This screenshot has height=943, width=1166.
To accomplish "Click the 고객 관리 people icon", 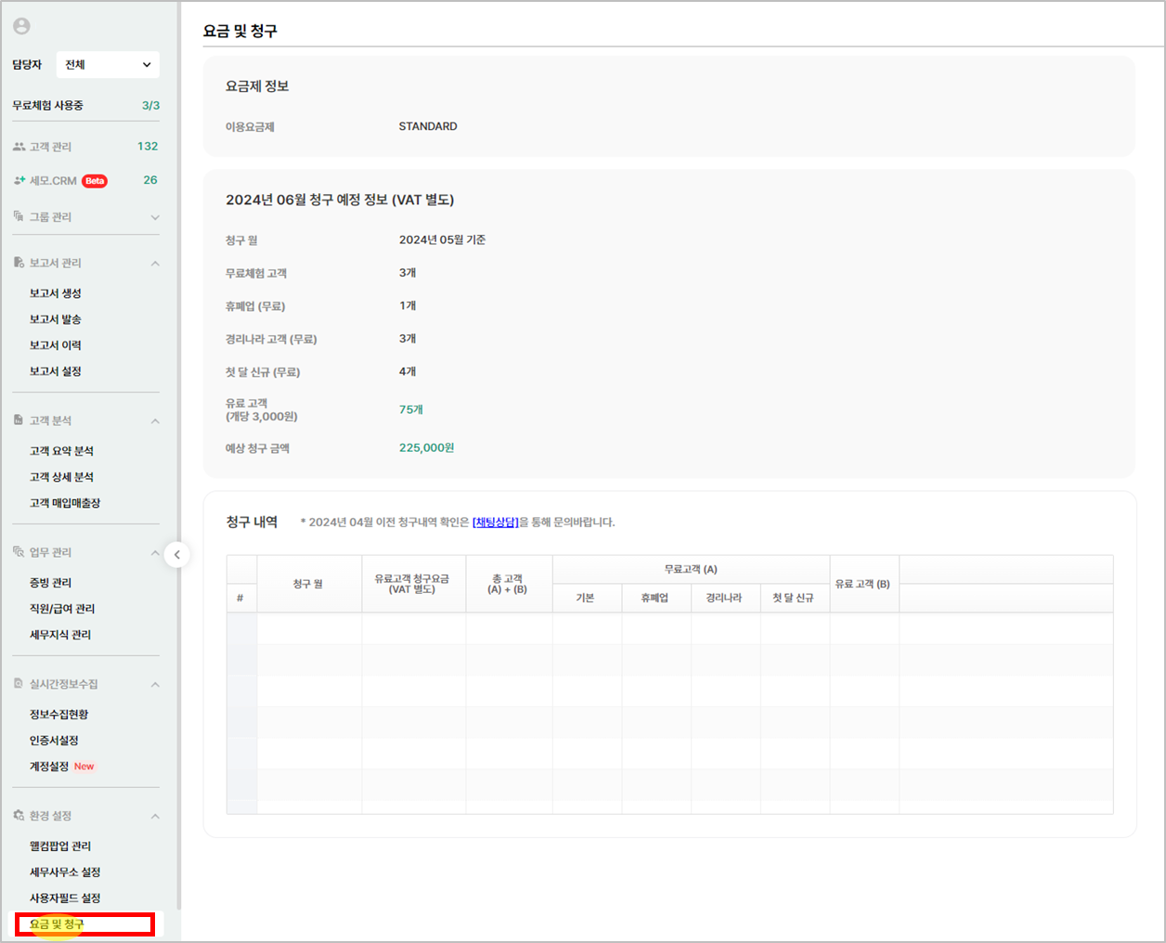I will [19, 147].
